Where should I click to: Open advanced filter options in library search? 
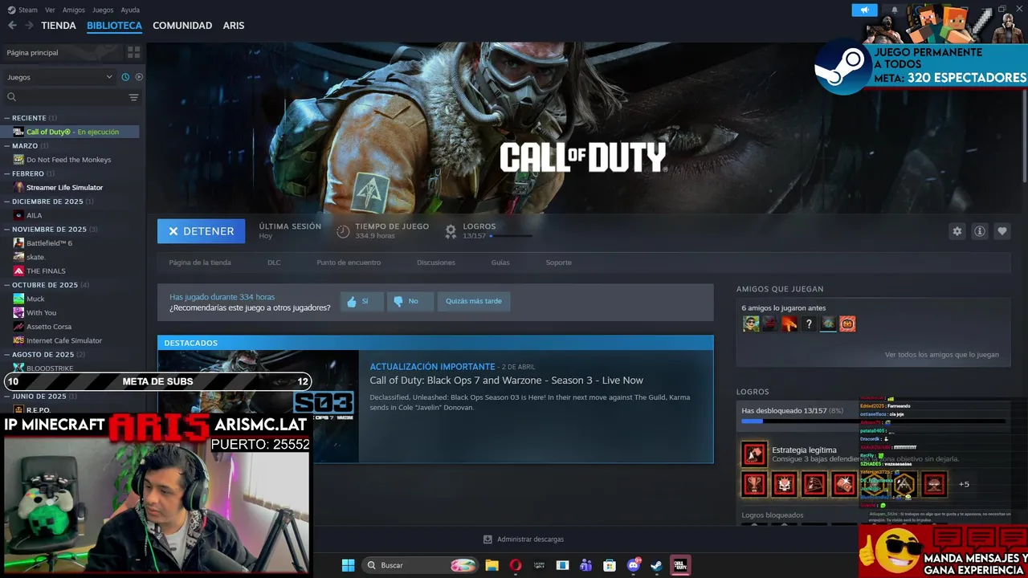point(133,97)
